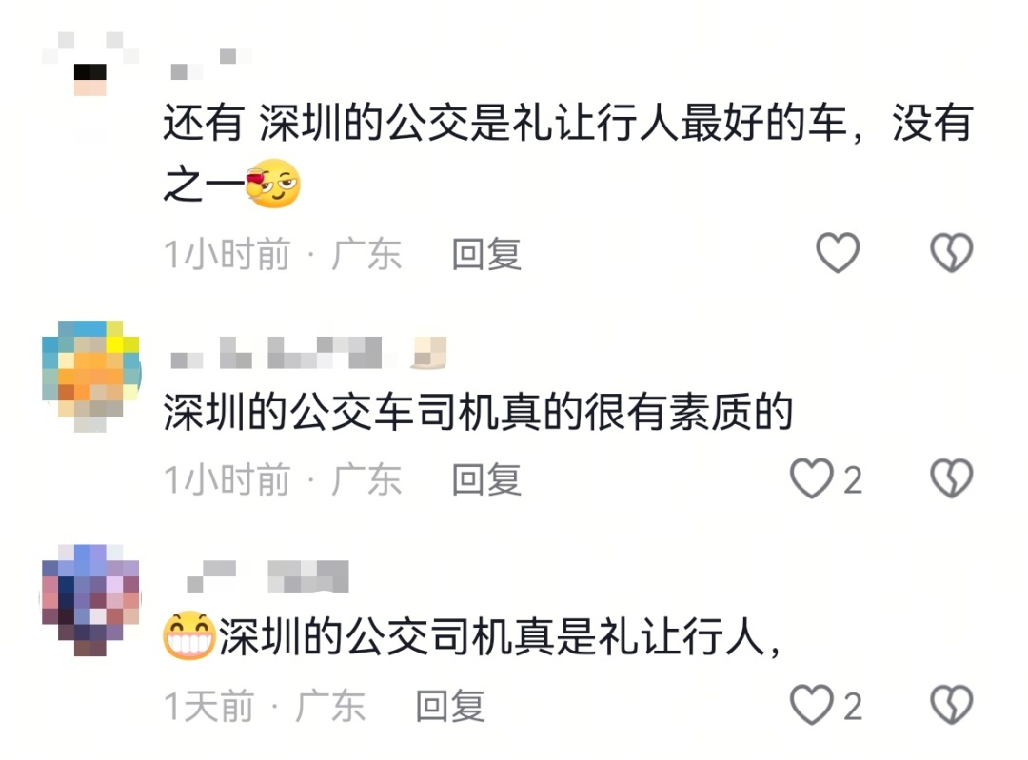Image resolution: width=1028 pixels, height=760 pixels.
Task: Tap broken heart on 很有素质的 comment
Action: pos(951,478)
